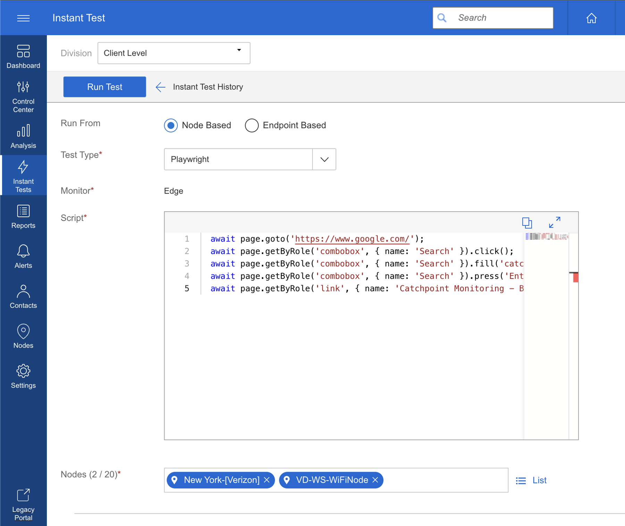The image size is (625, 526).
Task: Open the hamburger navigation menu
Action: click(23, 18)
